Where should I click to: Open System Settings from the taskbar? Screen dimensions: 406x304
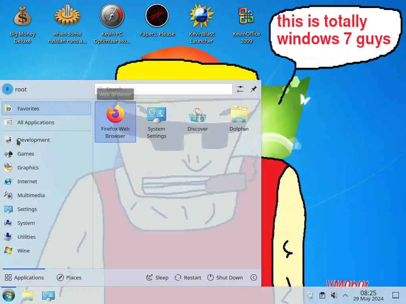point(48,295)
